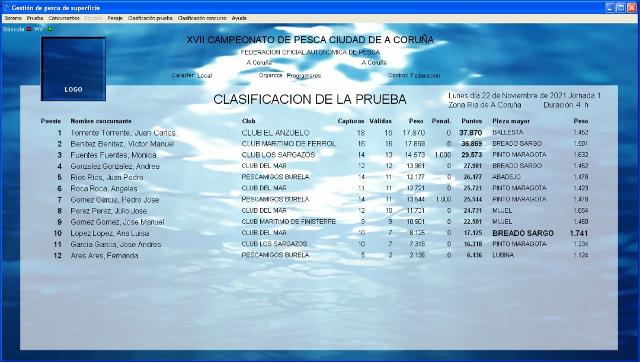Click the blue LOGO placeholder image

(73, 69)
